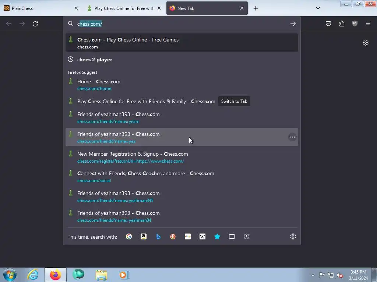Open Firefox hamburger application menu
Screen dimensions: 377x282
(368, 23)
